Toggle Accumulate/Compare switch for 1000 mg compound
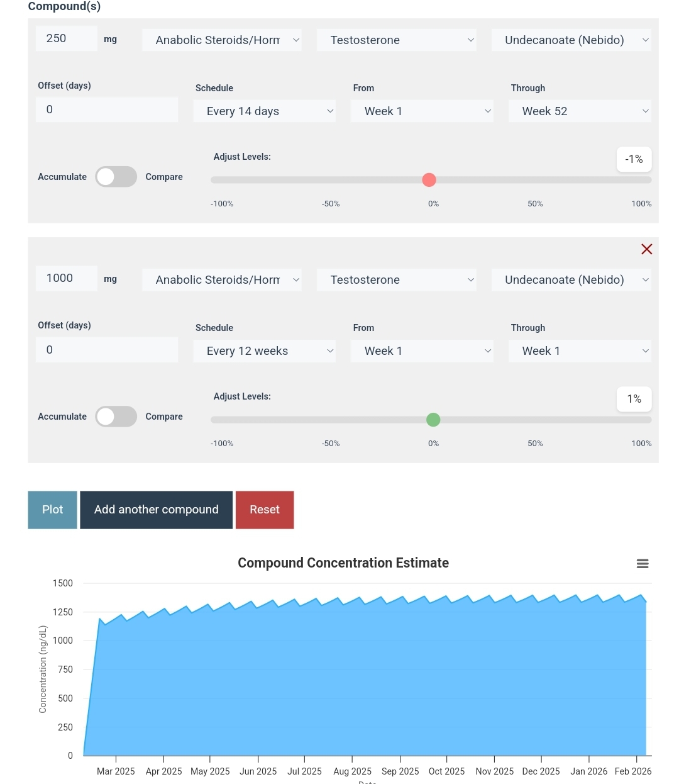The width and height of the screenshot is (679, 784). pyautogui.click(x=116, y=417)
